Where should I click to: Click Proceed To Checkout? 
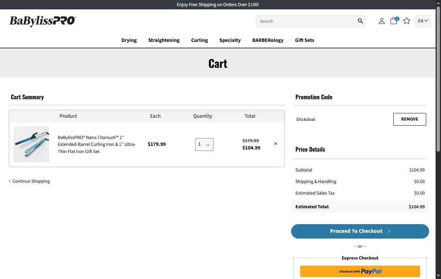pos(360,231)
